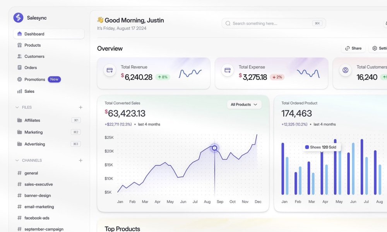
Task: Open the Affiliates folder
Action: pos(32,120)
